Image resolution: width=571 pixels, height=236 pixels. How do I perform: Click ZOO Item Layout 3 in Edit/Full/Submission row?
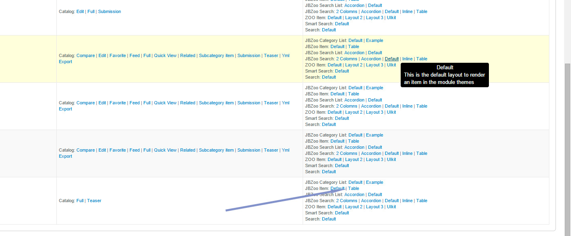375,18
